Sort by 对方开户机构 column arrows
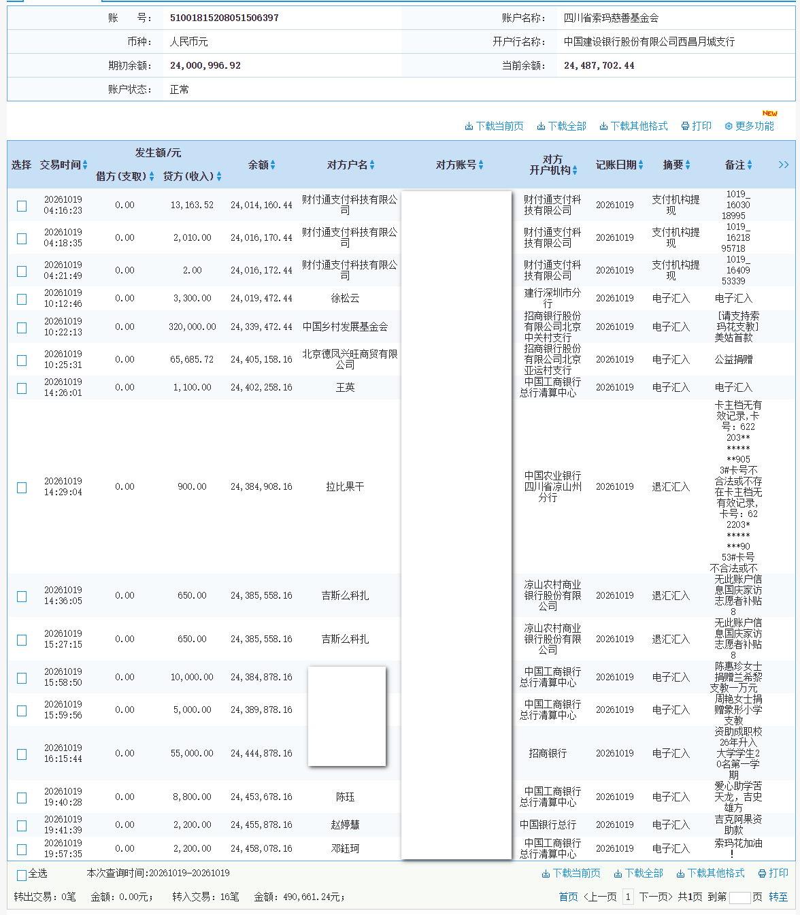Image resolution: width=800 pixels, height=915 pixels. [x=575, y=170]
